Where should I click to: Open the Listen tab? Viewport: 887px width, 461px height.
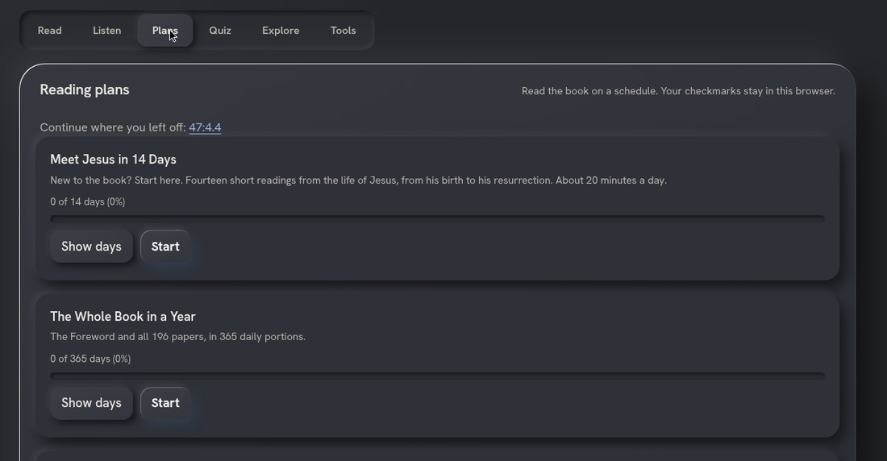click(x=107, y=31)
